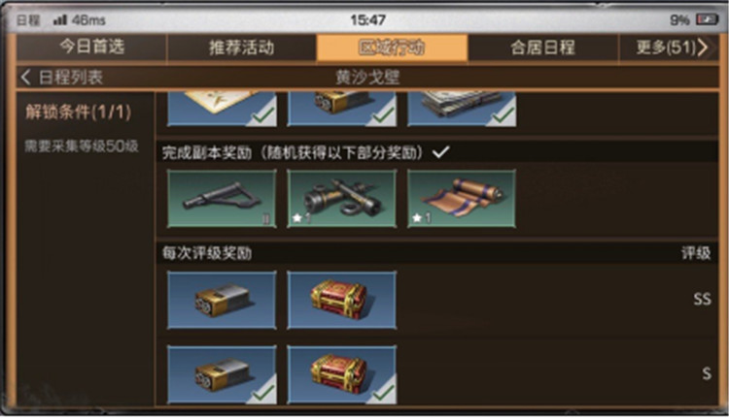The image size is (729, 418).
Task: Tap the battery indicator in status bar
Action: click(708, 19)
